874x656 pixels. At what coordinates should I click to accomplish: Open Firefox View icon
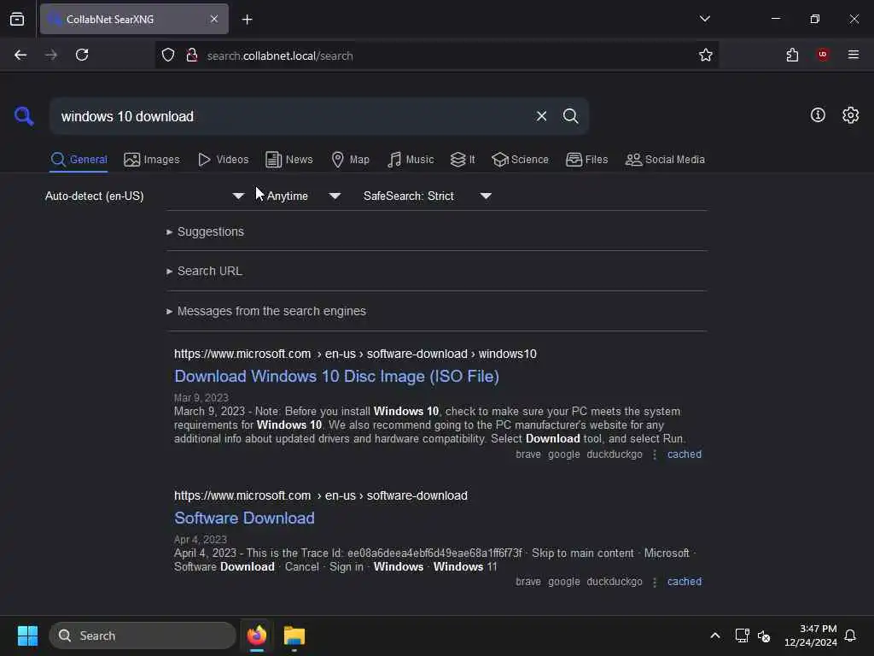coord(17,19)
